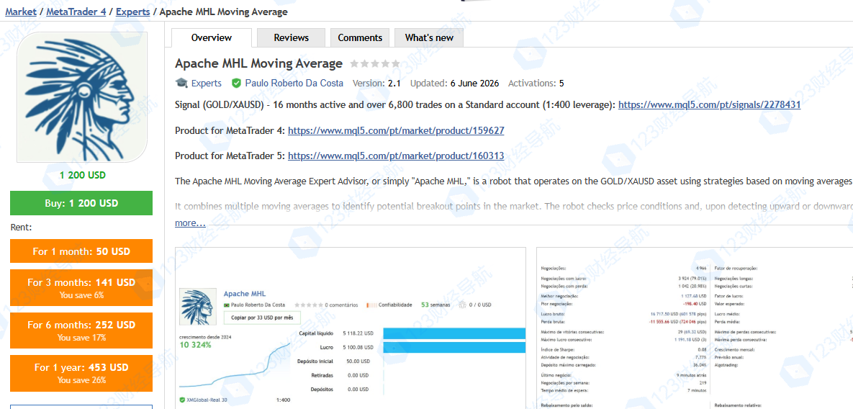Click the green verified shield icon

(x=236, y=84)
